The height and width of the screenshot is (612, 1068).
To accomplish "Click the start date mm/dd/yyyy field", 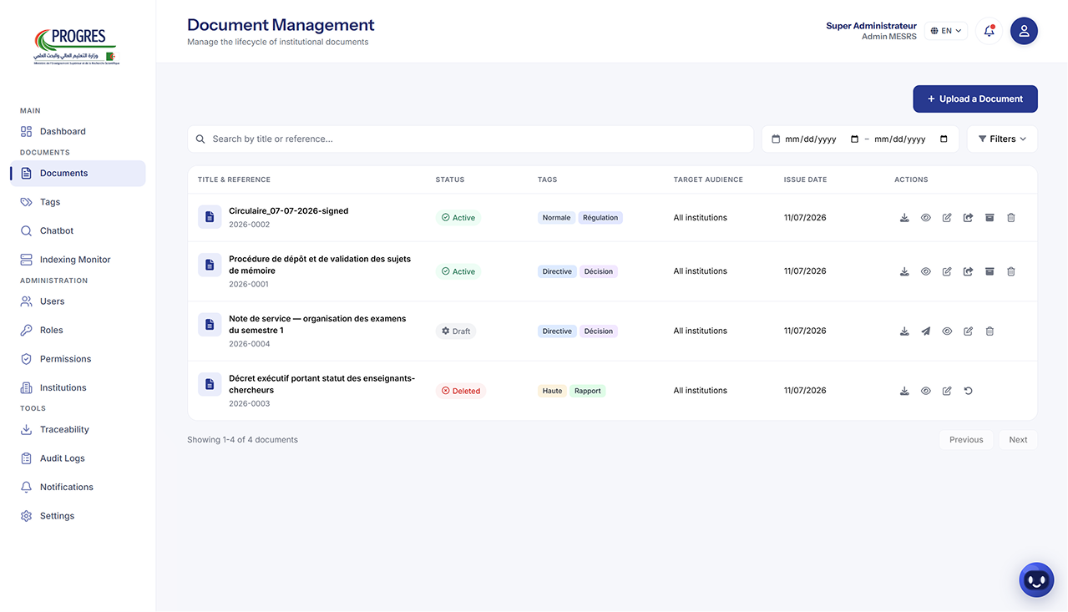I will tap(811, 139).
